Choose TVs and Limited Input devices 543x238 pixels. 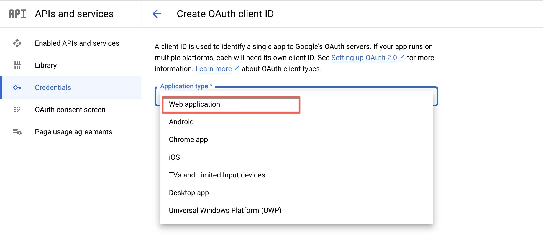pyautogui.click(x=296, y=175)
